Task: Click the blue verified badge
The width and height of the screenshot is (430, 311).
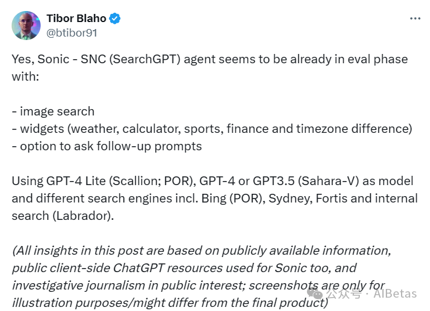Action: (115, 19)
